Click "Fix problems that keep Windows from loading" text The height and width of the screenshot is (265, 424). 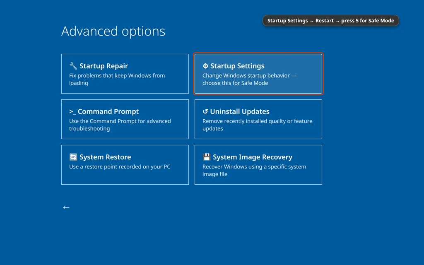[x=117, y=79]
